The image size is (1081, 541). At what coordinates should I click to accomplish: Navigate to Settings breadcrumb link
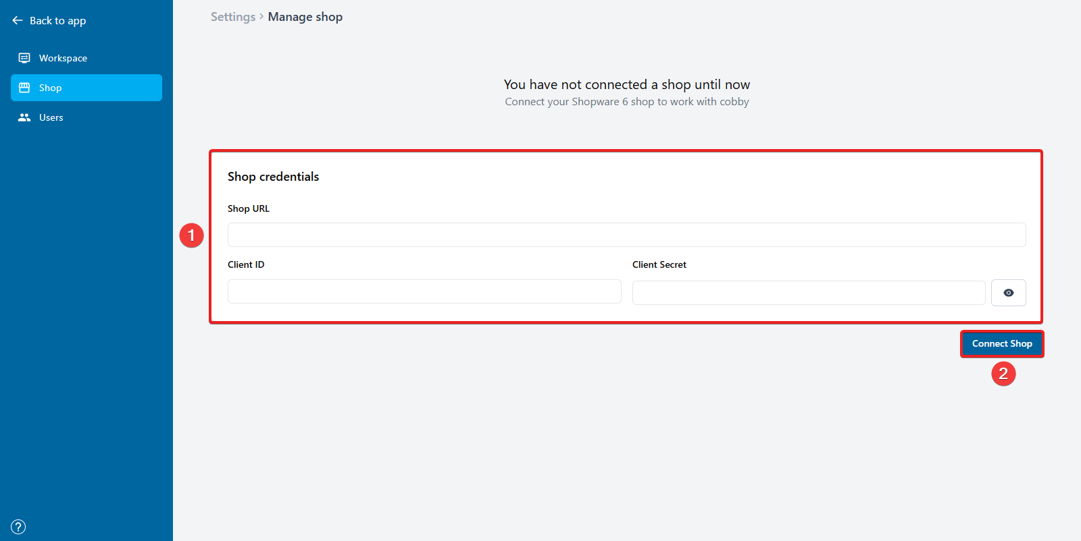pos(232,17)
